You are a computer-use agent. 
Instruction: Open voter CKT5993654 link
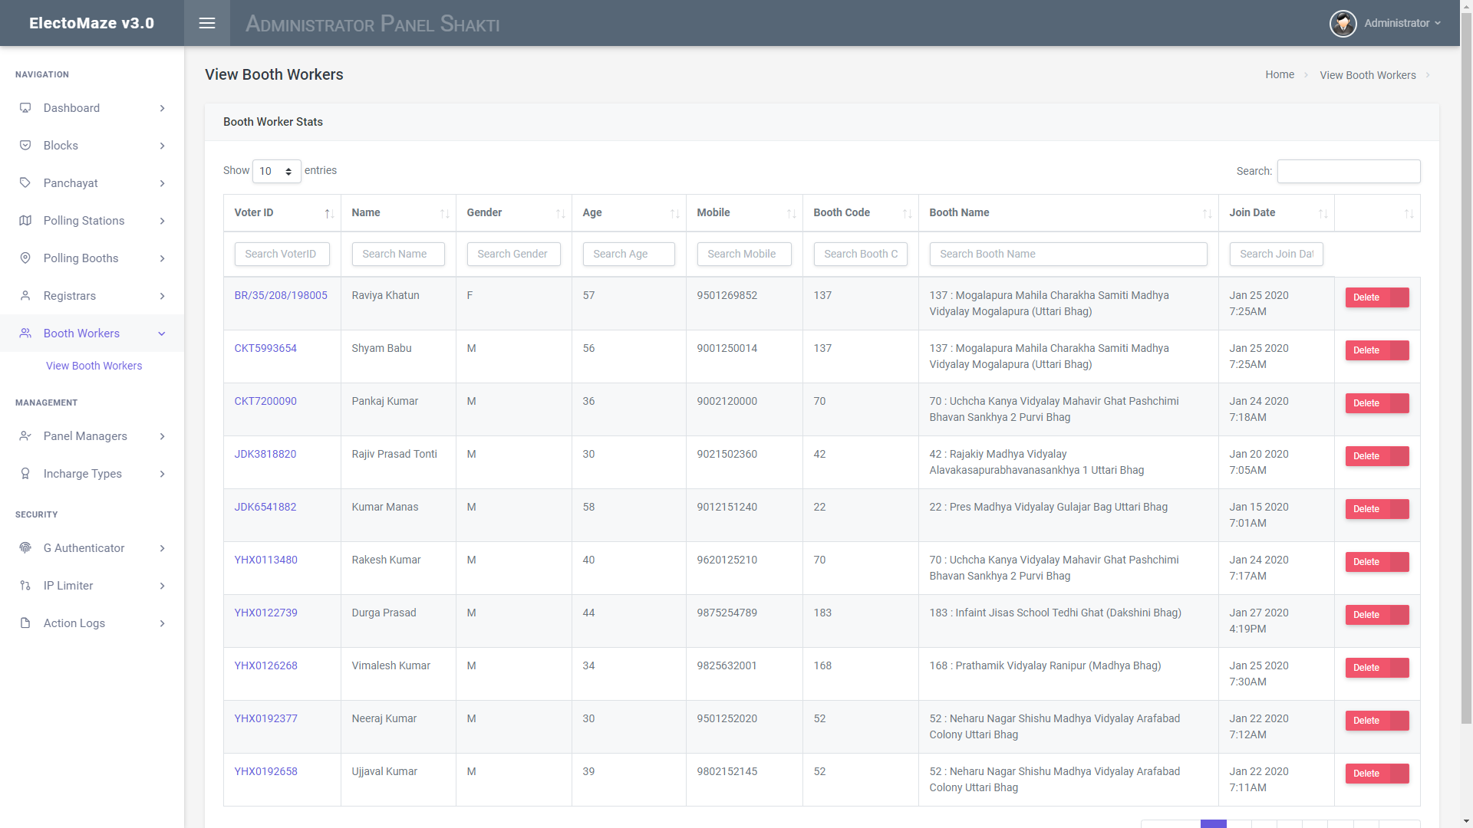tap(265, 348)
